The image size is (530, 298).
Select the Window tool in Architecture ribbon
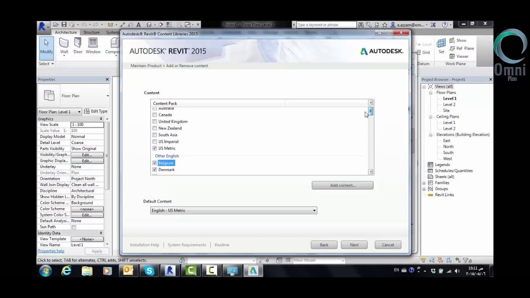[x=93, y=46]
